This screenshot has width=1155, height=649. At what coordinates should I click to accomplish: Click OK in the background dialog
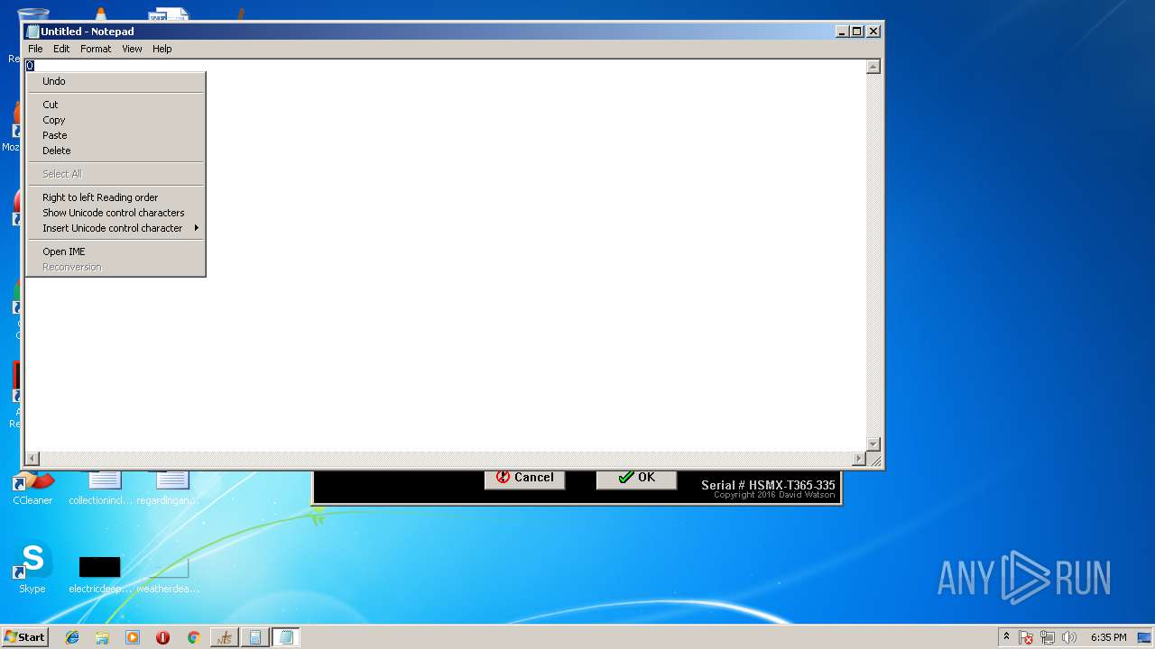point(637,479)
